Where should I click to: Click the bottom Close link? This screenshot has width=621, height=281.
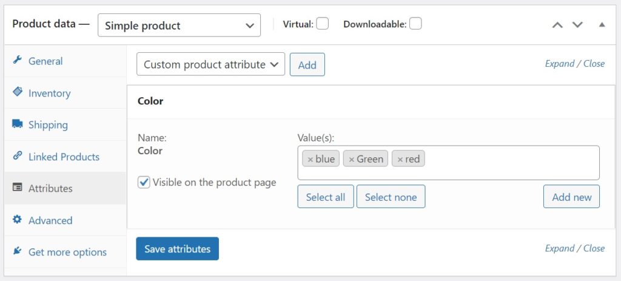[x=594, y=248]
